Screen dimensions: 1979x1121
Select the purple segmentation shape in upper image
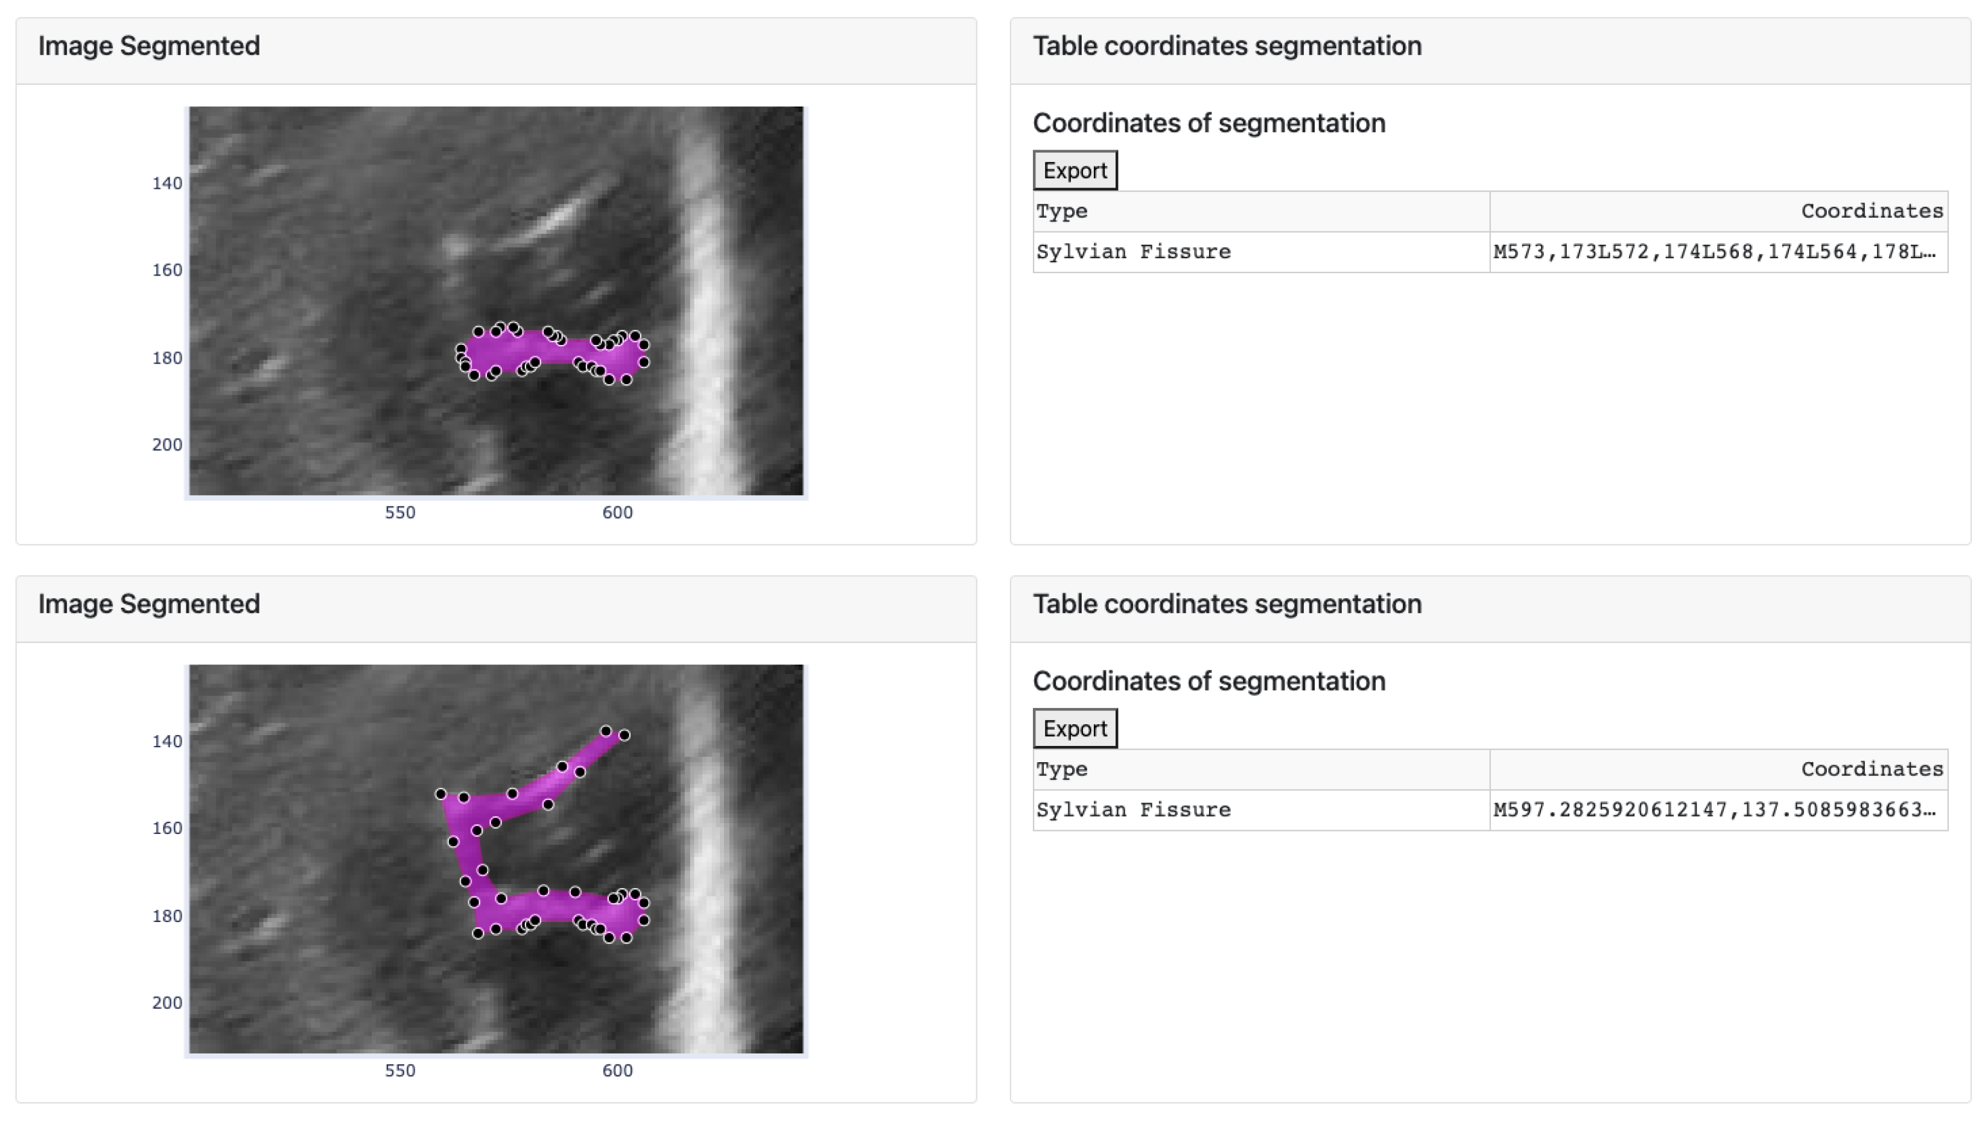pos(539,351)
